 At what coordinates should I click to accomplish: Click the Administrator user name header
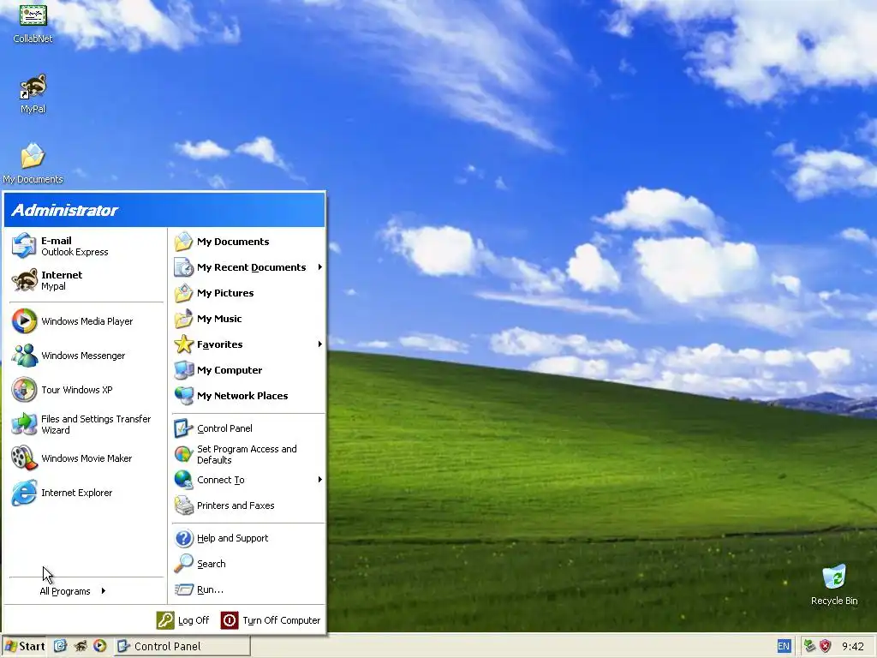click(65, 211)
